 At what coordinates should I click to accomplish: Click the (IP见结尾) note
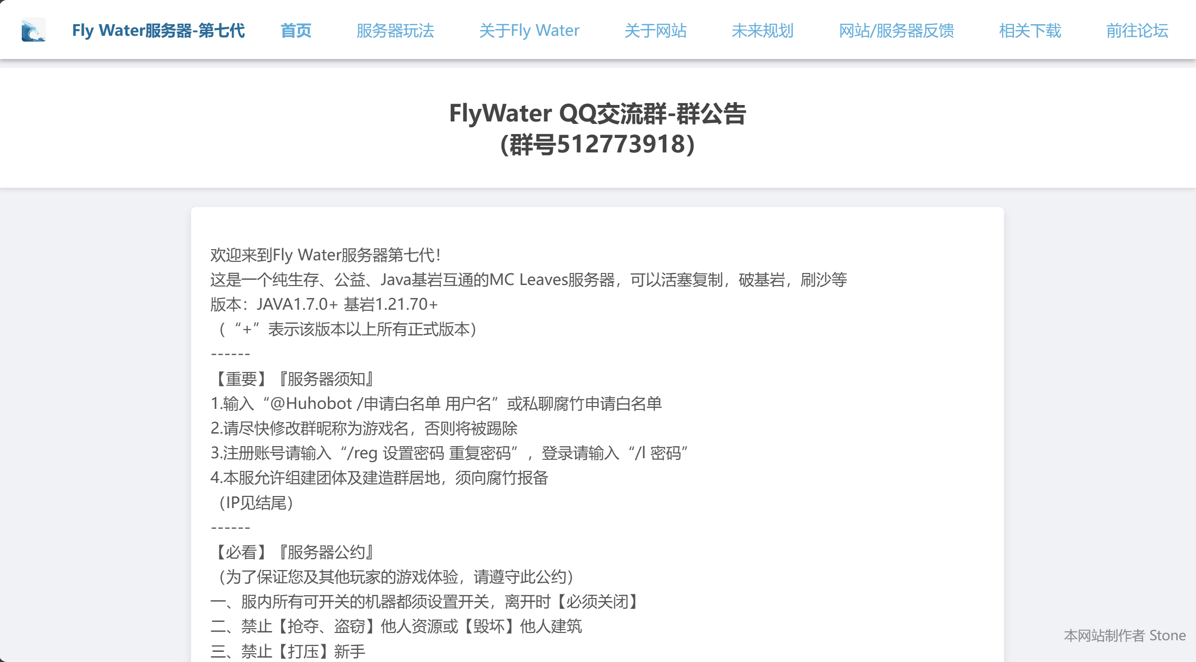click(253, 503)
